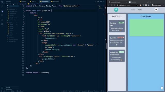The width and height of the screenshot is (165, 92).
Task: Open the Extensions view in activity bar
Action: (2, 20)
